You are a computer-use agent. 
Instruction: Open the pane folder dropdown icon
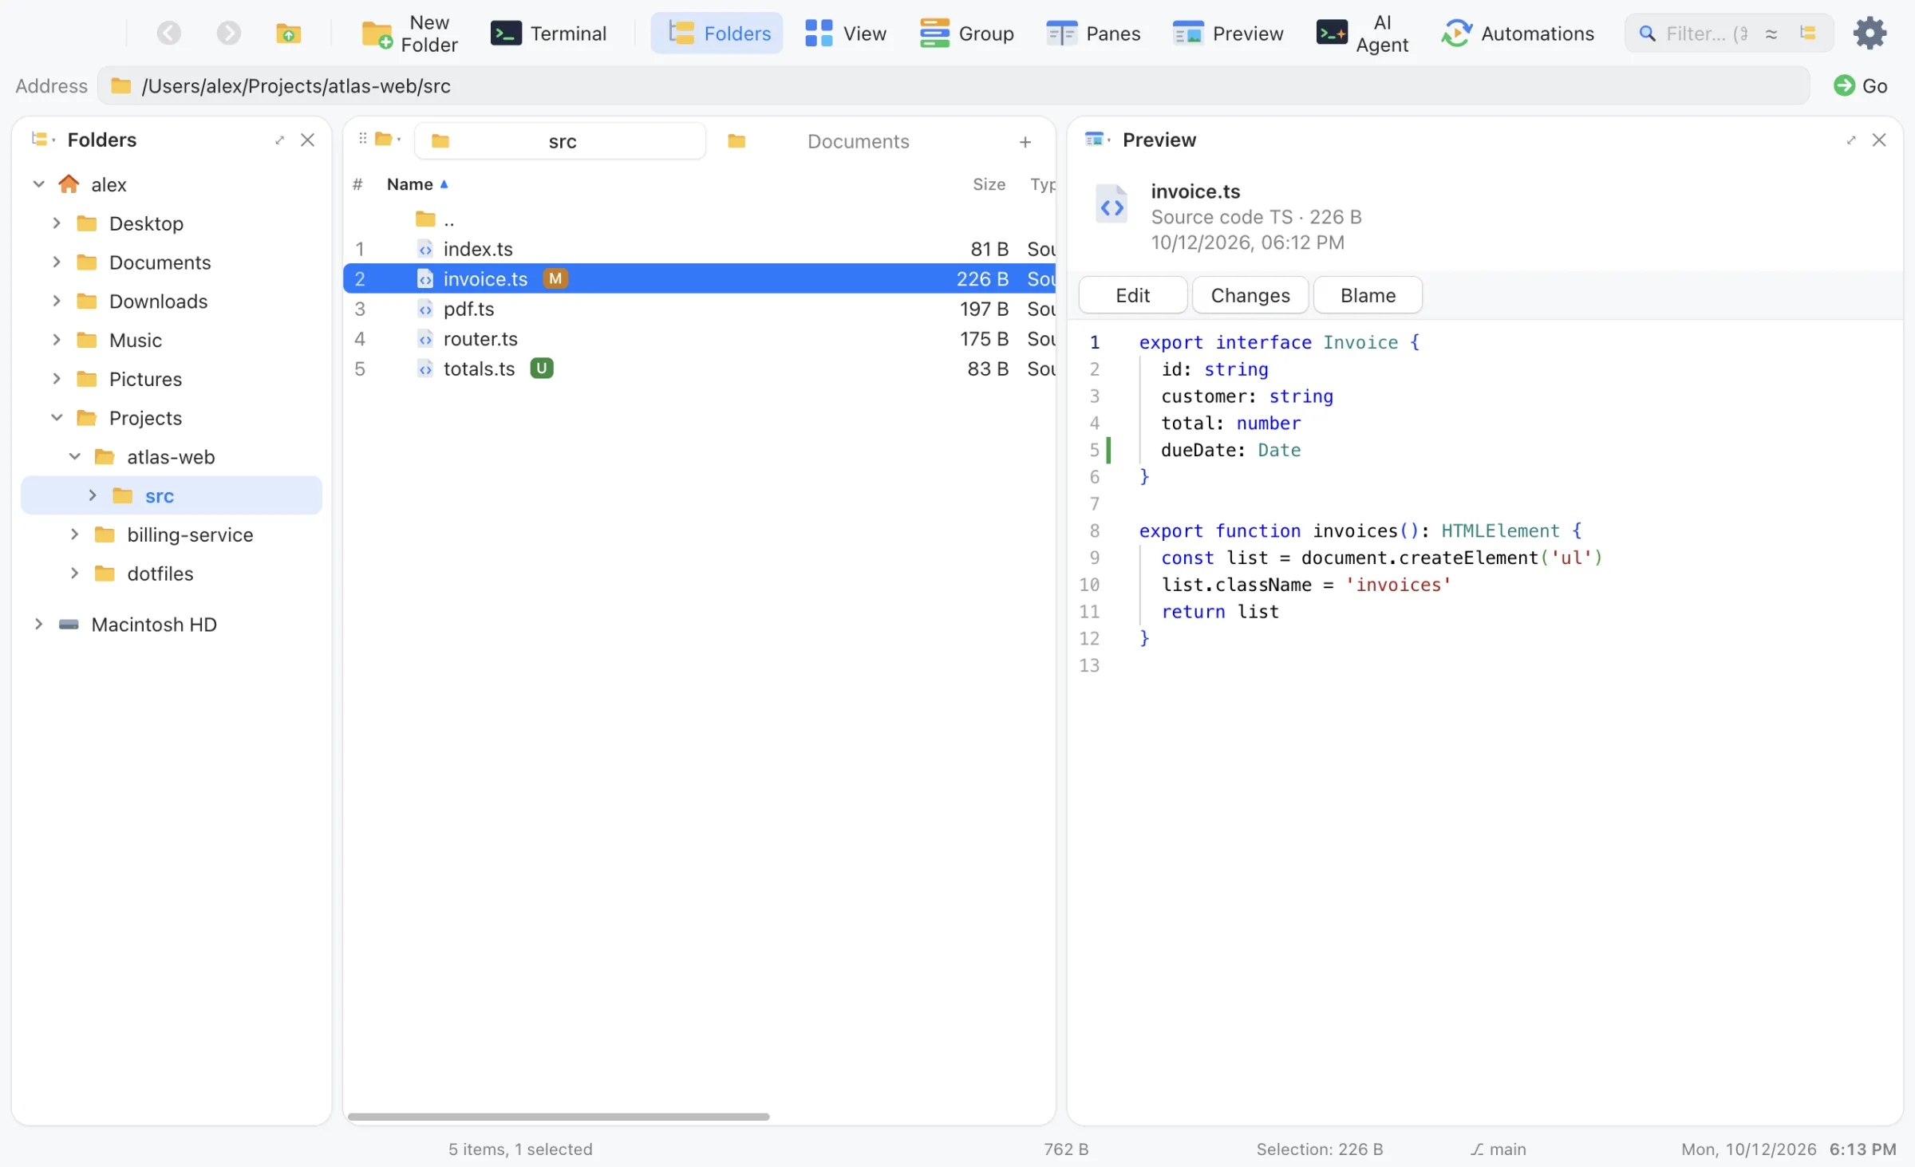click(387, 140)
